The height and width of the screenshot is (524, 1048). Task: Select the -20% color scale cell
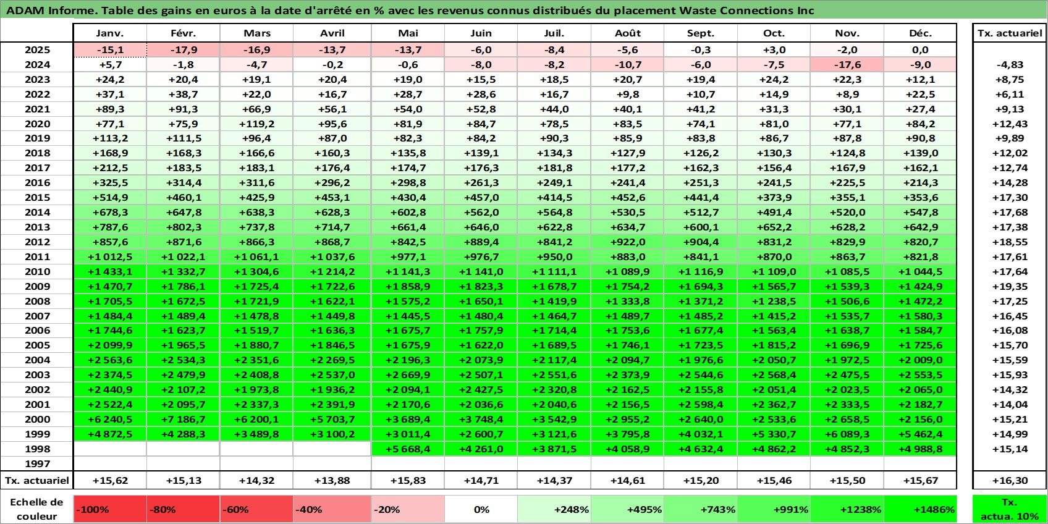(x=408, y=509)
